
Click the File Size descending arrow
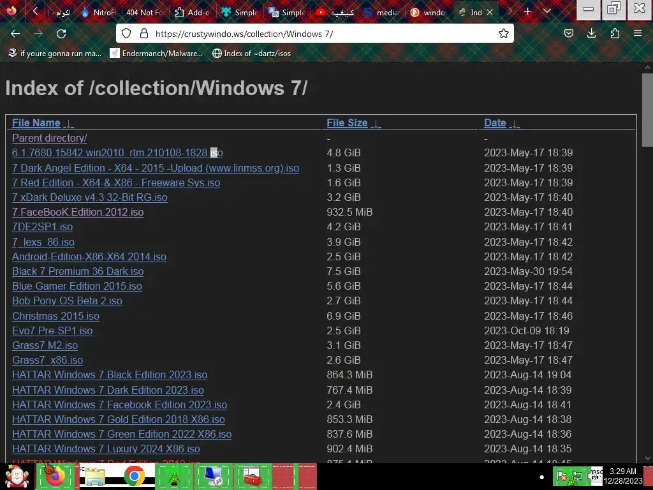(376, 124)
